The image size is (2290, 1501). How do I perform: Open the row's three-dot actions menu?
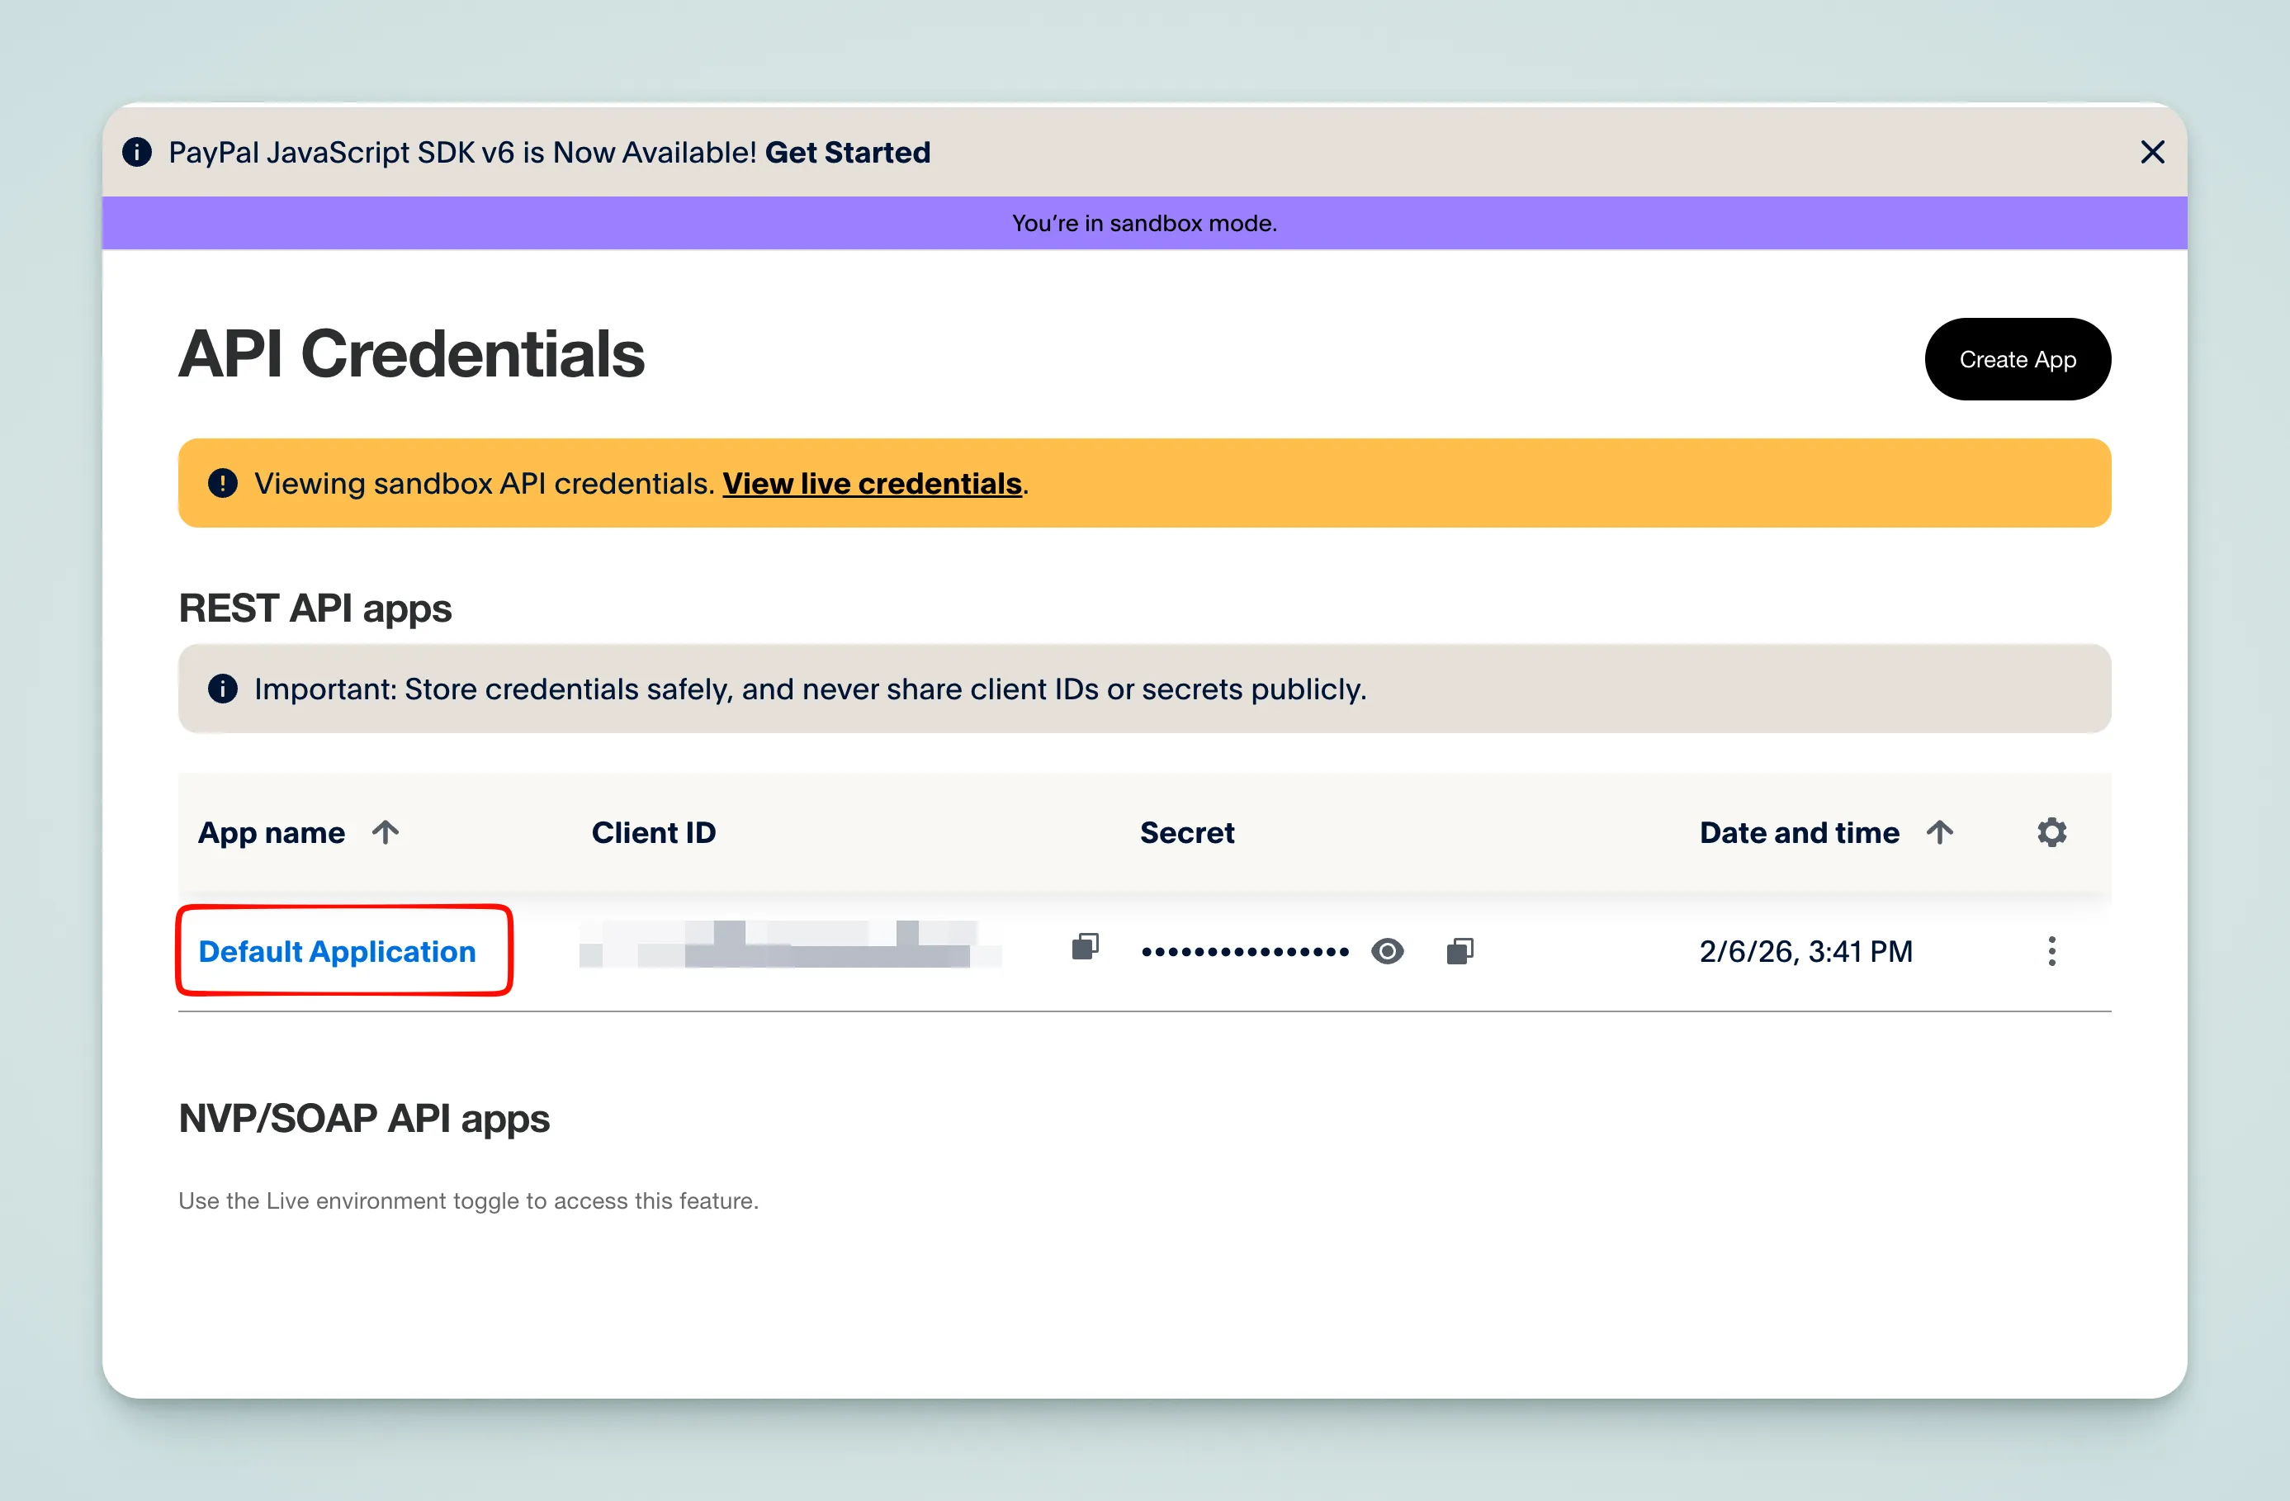tap(2051, 952)
